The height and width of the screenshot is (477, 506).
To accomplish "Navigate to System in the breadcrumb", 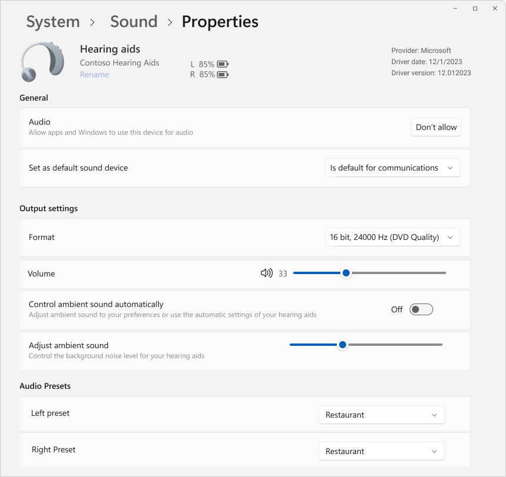I will point(53,21).
